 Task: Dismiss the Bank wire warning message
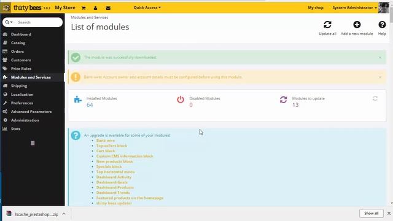coord(380,77)
